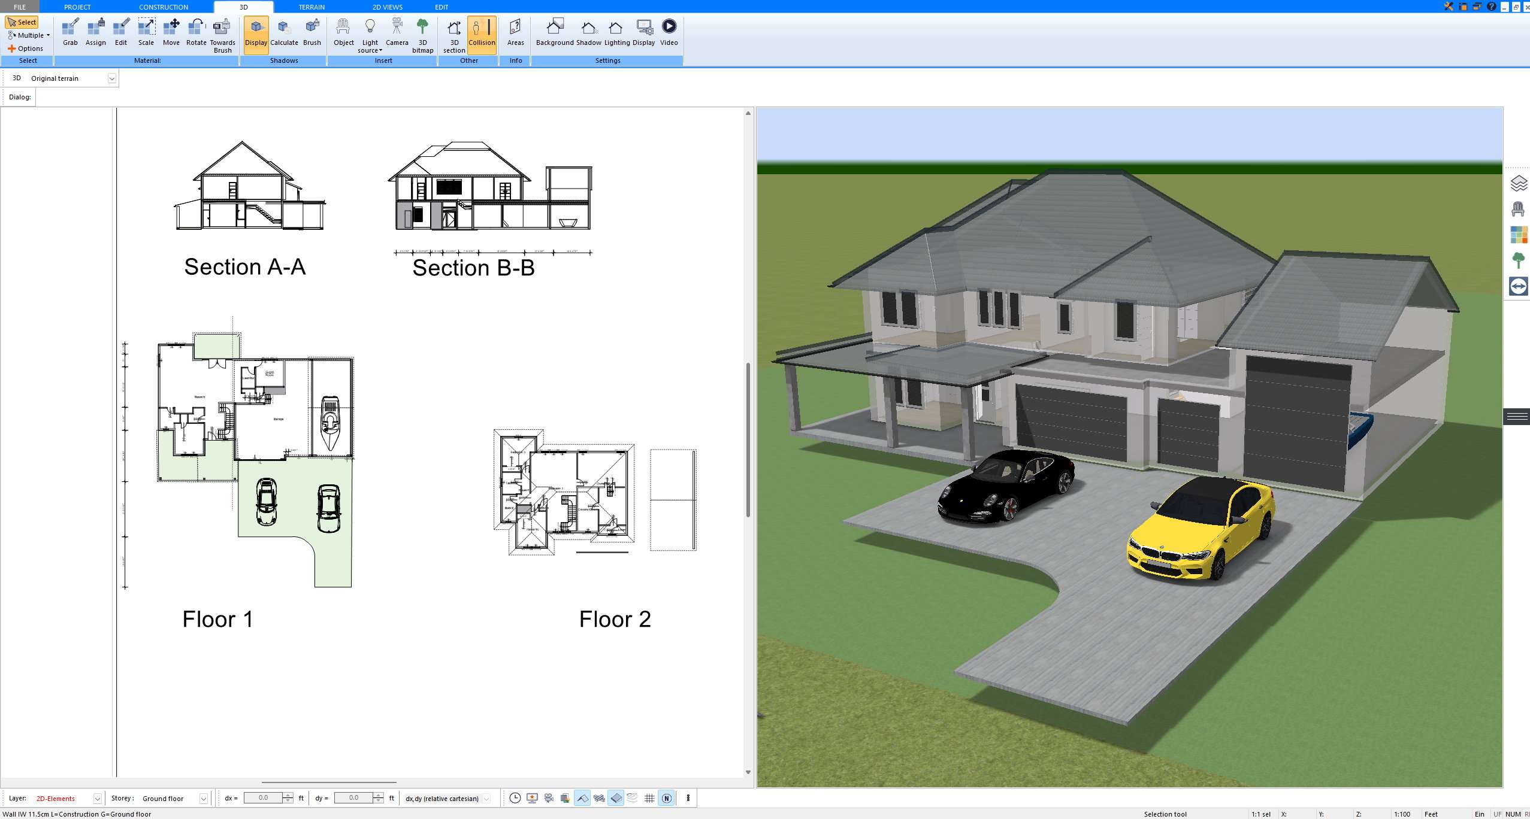This screenshot has height=819, width=1530.
Task: Choose the Assign material tool
Action: [96, 32]
